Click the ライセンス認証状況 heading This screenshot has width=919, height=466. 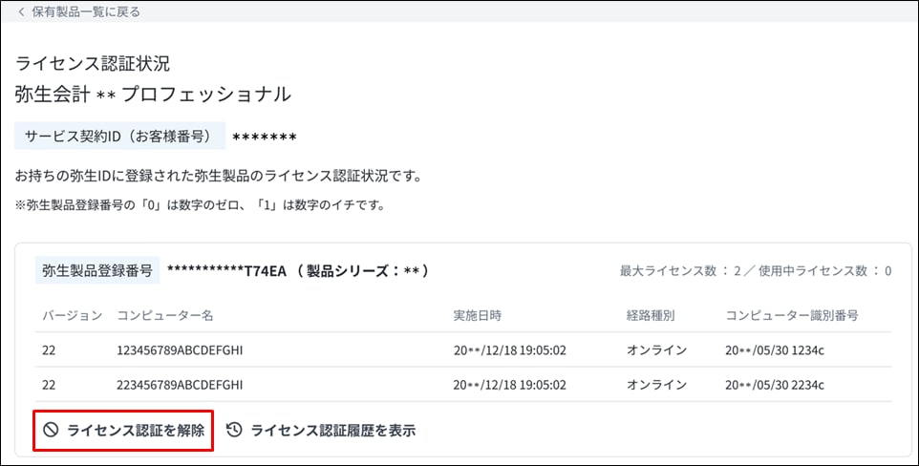coord(93,63)
